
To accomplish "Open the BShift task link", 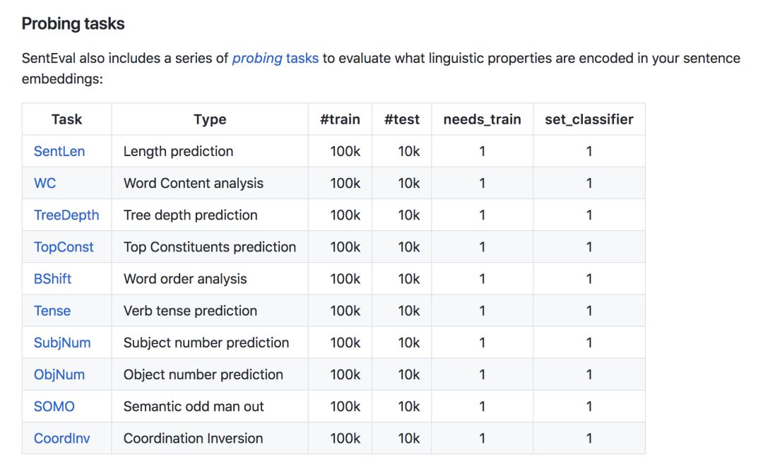I will [x=52, y=278].
